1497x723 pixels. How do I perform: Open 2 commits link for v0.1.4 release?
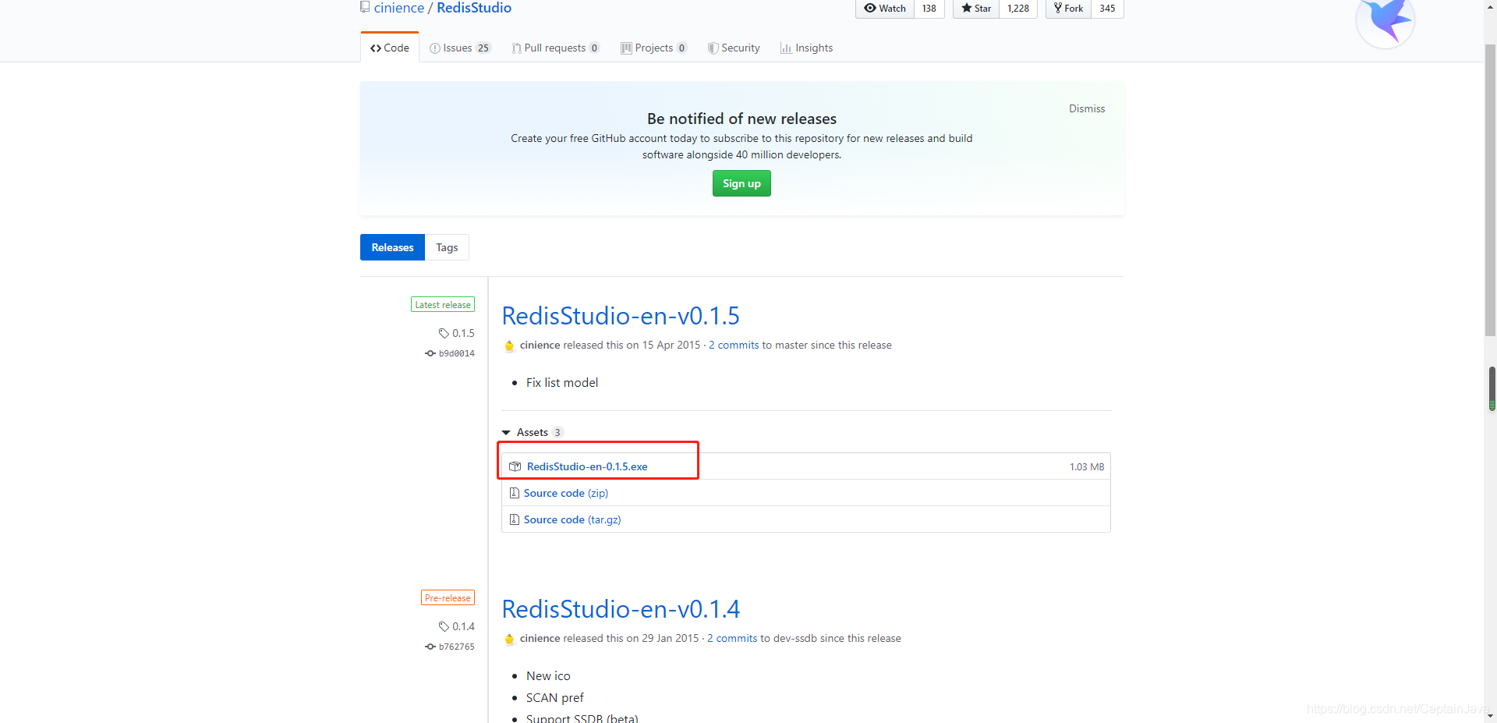click(732, 638)
